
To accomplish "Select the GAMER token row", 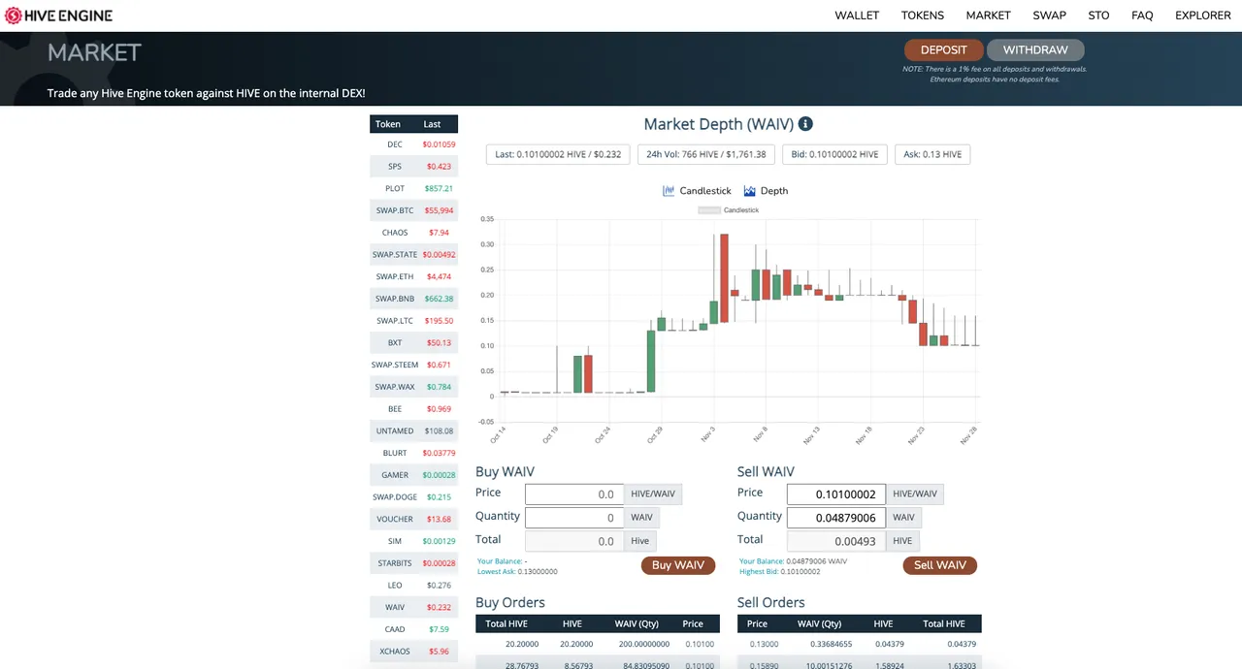I will 413,475.
